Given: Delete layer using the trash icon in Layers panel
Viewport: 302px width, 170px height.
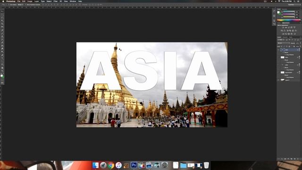Looking at the screenshot, I should pos(298,159).
